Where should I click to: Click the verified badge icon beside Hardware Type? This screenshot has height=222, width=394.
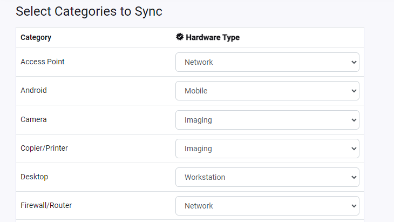(x=180, y=37)
